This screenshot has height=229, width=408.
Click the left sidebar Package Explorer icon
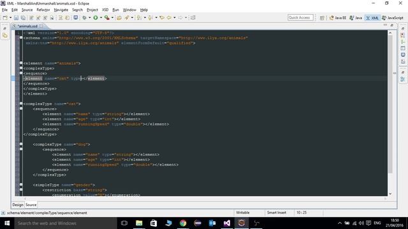click(x=5, y=36)
